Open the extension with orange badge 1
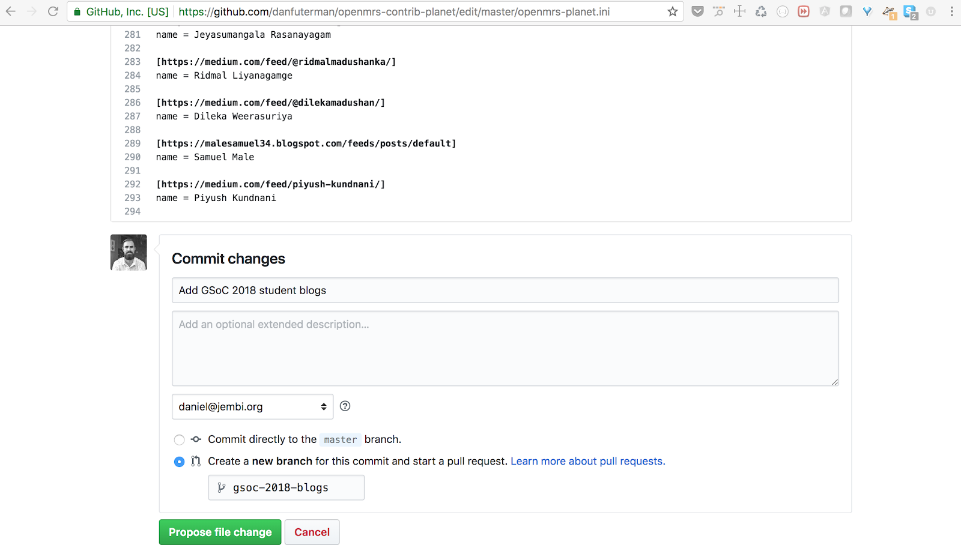Screen dimensions: 961x551 click(890, 13)
